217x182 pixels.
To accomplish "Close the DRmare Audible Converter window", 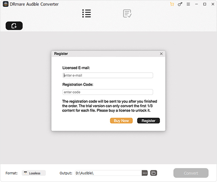I will 213,4.
